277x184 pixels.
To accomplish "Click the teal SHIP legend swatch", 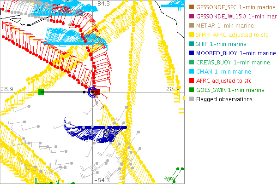I will pos(192,44).
